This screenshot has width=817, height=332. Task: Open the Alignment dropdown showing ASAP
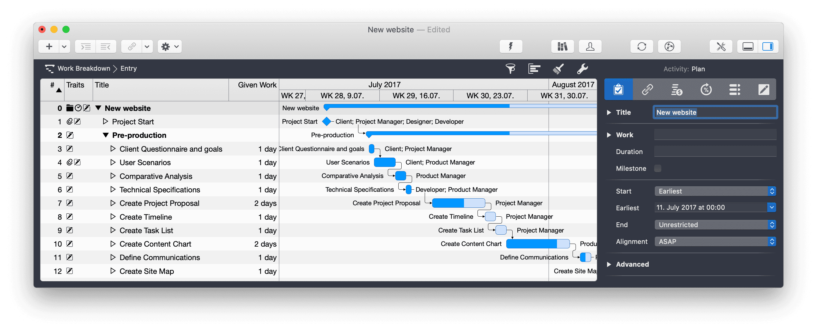click(715, 242)
